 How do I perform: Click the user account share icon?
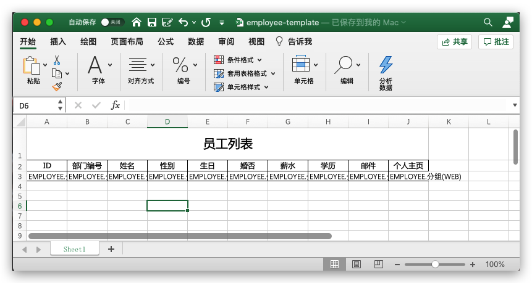point(508,22)
